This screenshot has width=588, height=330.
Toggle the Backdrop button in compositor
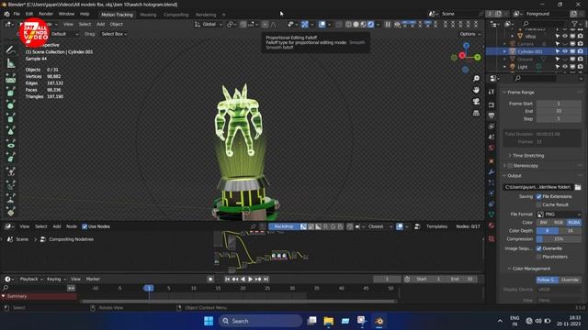pos(284,226)
